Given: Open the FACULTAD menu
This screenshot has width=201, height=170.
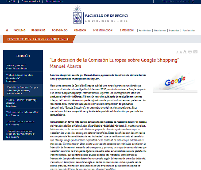Looking at the screenshot, I should (x=19, y=30).
